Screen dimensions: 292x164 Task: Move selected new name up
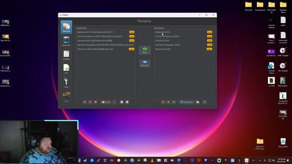coord(168,102)
